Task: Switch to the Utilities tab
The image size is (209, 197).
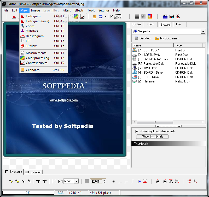Action: pyautogui.click(x=137, y=24)
